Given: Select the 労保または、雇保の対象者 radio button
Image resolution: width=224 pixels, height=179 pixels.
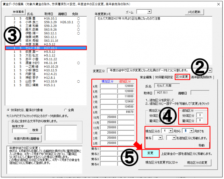Looking at the screenshot, I should [x=8, y=110].
